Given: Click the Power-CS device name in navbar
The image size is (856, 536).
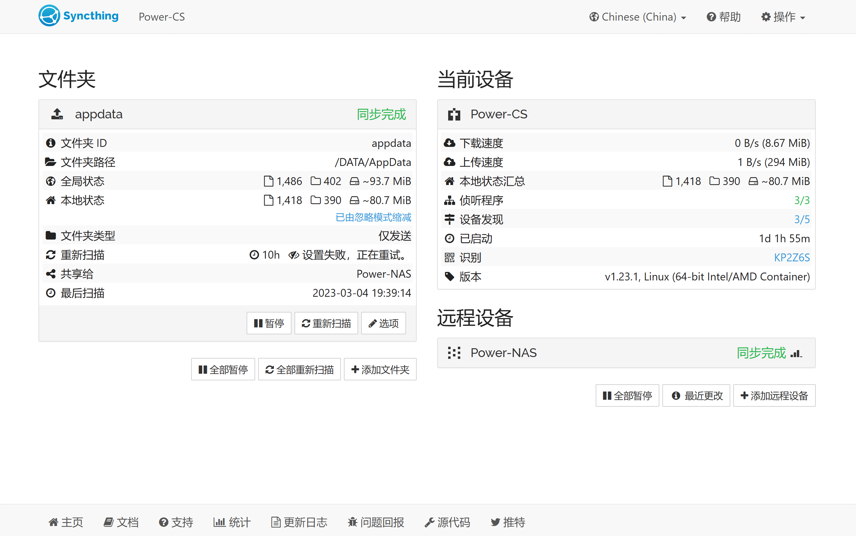Looking at the screenshot, I should click(162, 17).
